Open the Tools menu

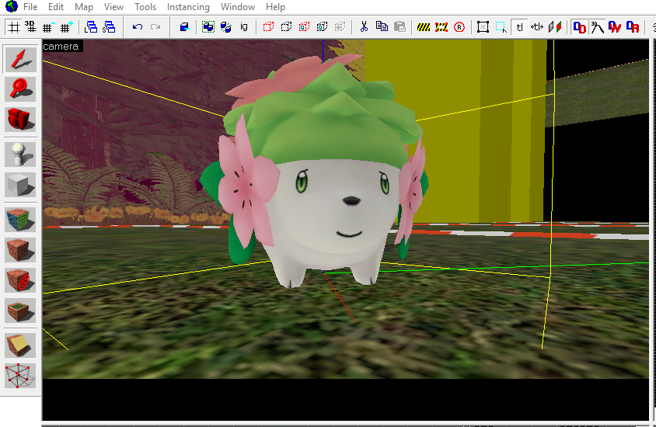145,7
